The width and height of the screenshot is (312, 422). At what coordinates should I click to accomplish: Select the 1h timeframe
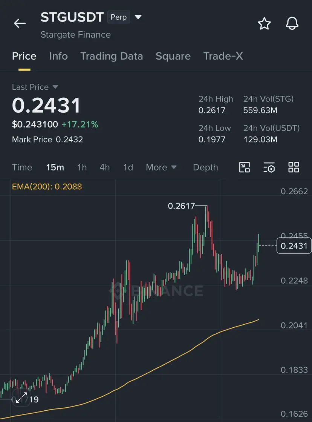coord(82,167)
